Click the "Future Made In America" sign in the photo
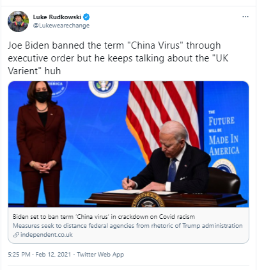 pos(224,134)
